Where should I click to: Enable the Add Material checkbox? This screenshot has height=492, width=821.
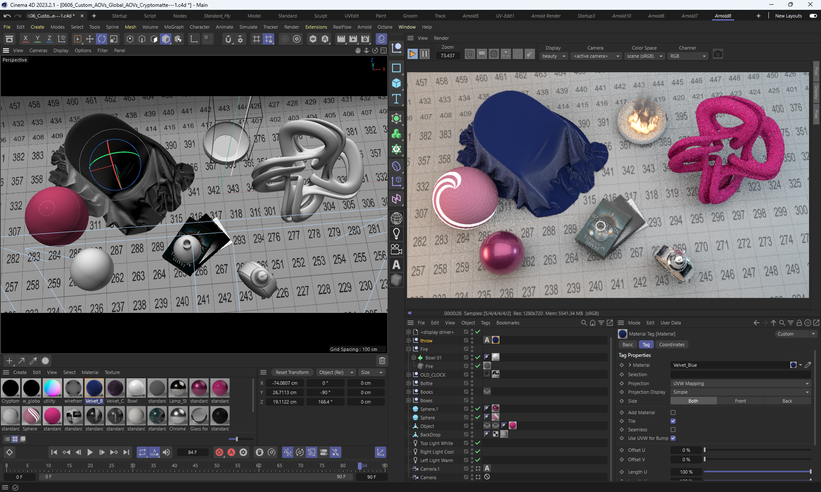coord(673,412)
